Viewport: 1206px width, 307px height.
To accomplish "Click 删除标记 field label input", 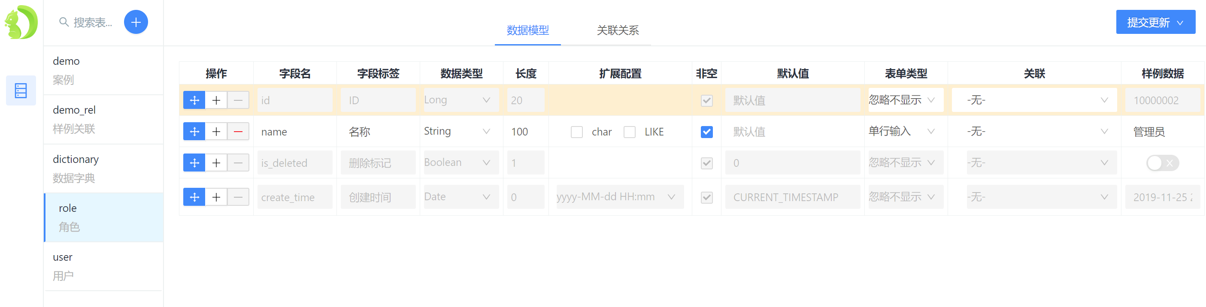I will [x=378, y=163].
